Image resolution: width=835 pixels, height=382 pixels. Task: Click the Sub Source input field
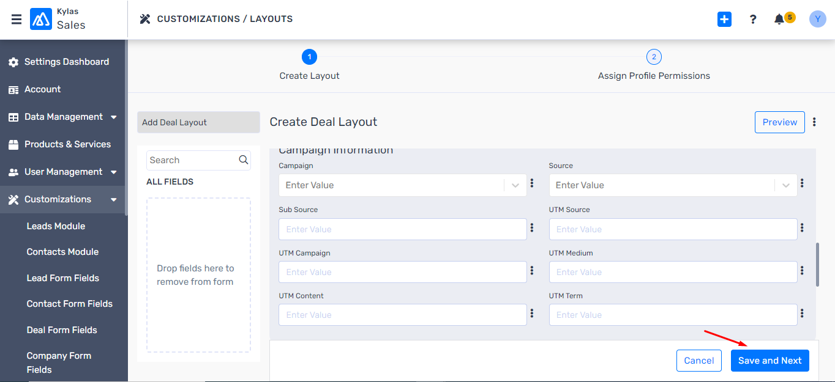click(x=403, y=229)
